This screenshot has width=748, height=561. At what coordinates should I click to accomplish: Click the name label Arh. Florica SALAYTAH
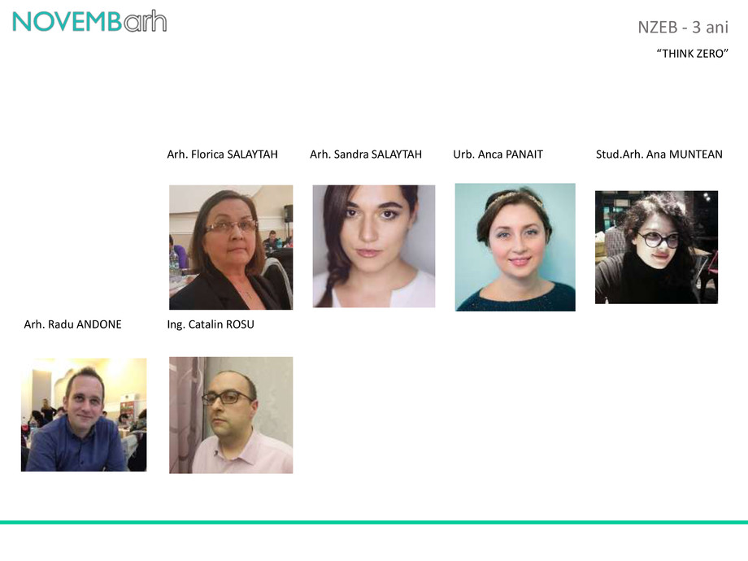click(222, 154)
